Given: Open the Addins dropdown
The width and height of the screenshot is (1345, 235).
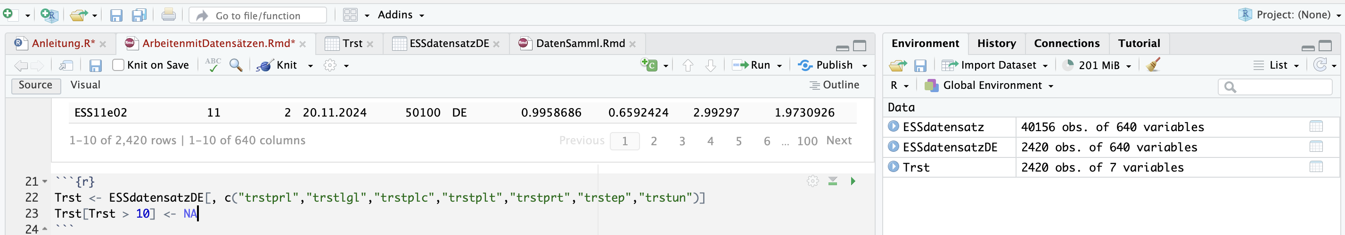Looking at the screenshot, I should coord(401,15).
